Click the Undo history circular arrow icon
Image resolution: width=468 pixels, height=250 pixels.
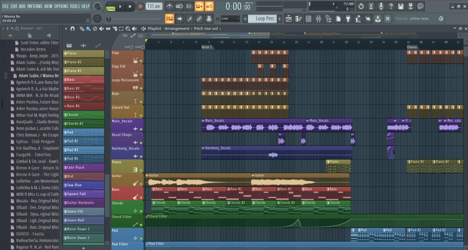[x=361, y=6]
